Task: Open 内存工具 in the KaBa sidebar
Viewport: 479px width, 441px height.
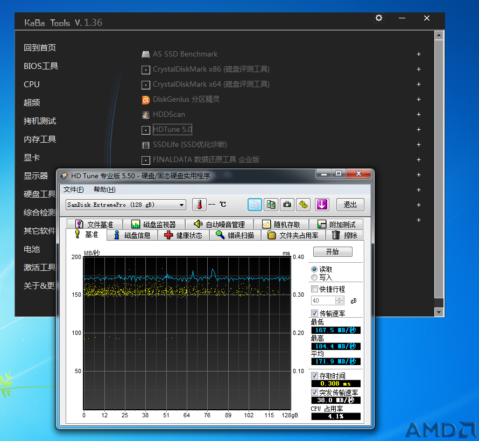Action: pyautogui.click(x=40, y=139)
